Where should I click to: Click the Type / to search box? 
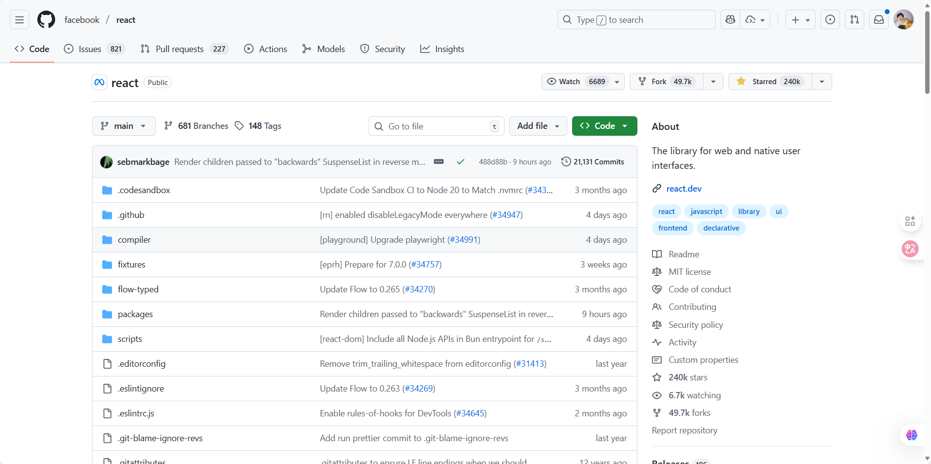(x=636, y=20)
